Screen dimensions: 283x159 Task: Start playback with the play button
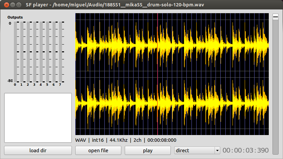148,150
